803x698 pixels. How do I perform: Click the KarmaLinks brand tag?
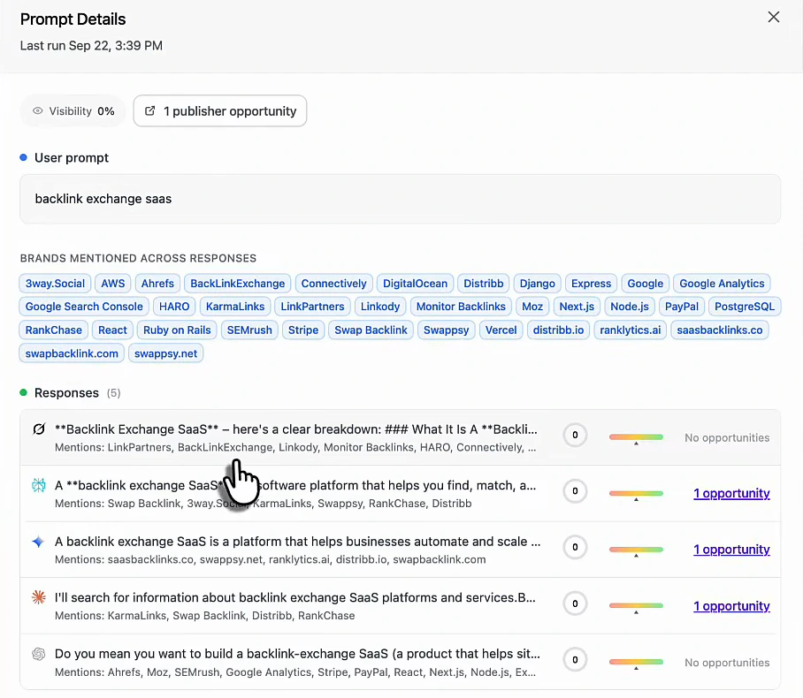pos(235,307)
